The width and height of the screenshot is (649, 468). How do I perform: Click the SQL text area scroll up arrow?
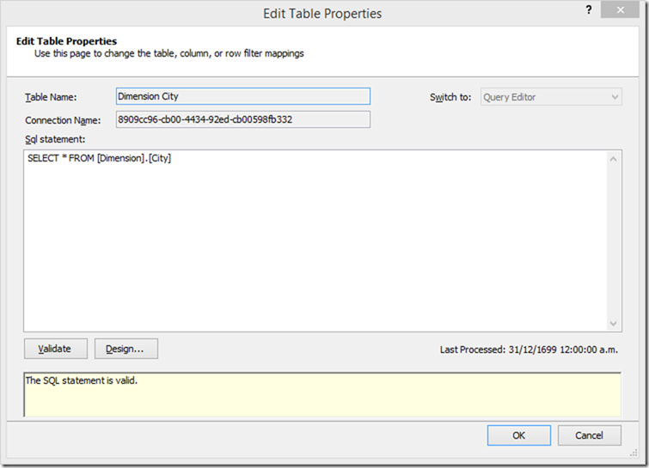pos(614,159)
